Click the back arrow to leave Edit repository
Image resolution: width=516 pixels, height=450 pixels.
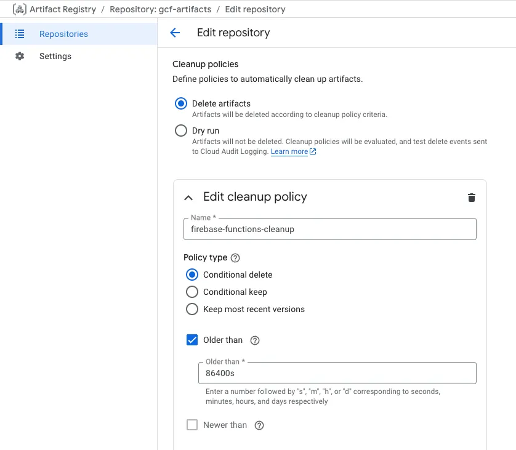[175, 33]
